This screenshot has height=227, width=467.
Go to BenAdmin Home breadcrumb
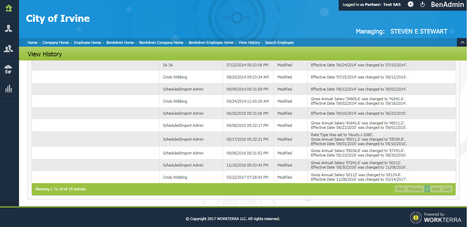coord(120,42)
